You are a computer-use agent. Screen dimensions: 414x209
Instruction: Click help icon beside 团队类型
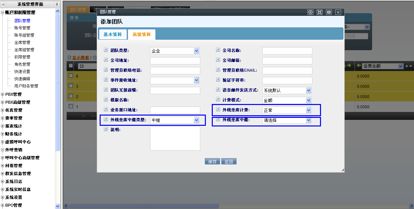tap(106, 50)
